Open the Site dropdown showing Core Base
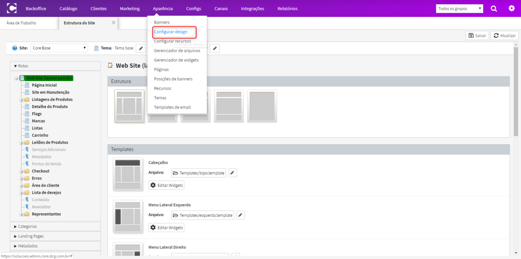 point(59,48)
